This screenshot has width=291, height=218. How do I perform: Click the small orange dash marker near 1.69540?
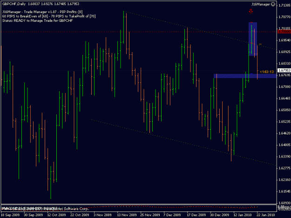coord(260,44)
